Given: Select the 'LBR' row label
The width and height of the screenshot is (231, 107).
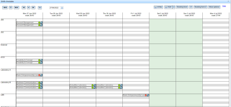Looking at the screenshot, I should point(2,95).
